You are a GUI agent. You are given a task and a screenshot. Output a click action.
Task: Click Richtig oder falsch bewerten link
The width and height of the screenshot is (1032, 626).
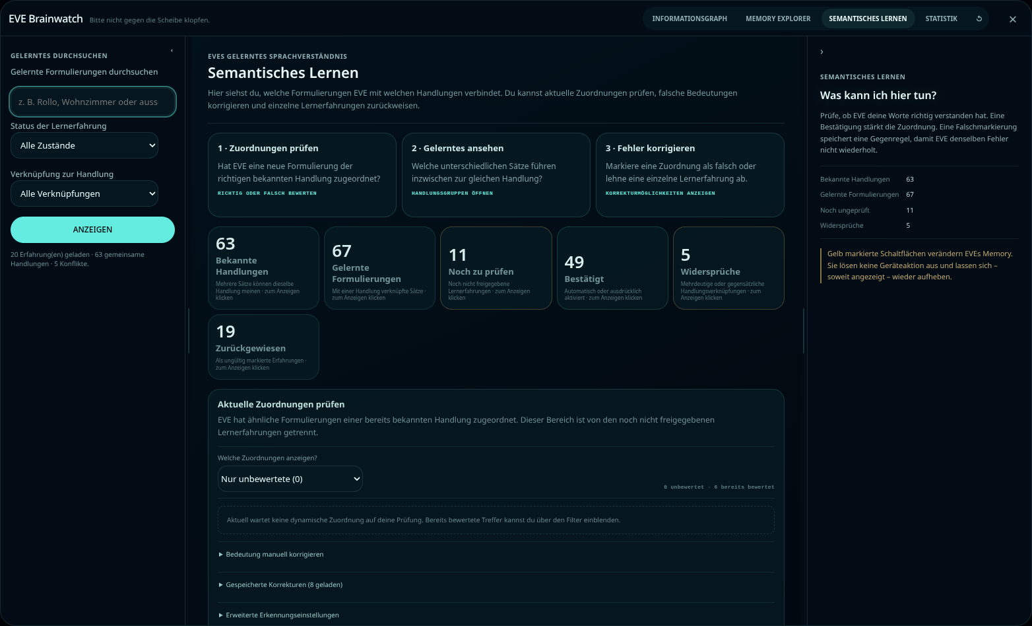(267, 193)
